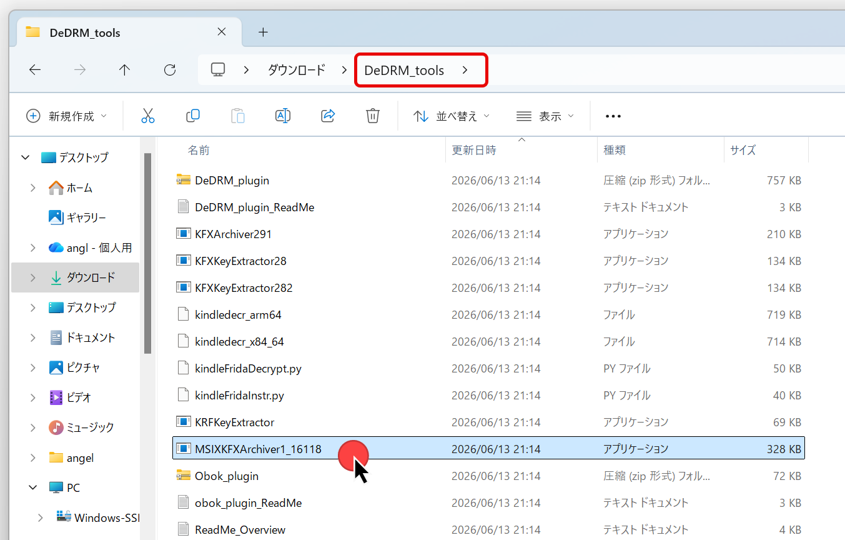Click the KFXKeyExtractor282 application icon
This screenshot has width=845, height=540.
[183, 287]
